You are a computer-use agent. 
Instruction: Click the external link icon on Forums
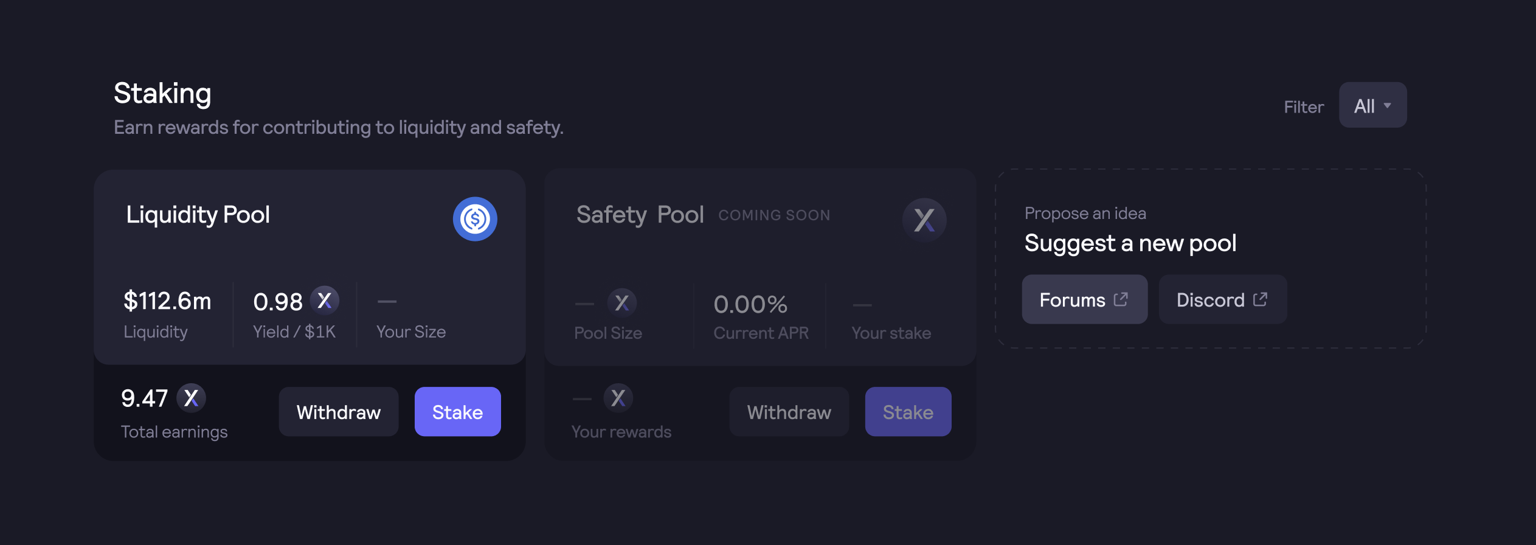pos(1121,299)
